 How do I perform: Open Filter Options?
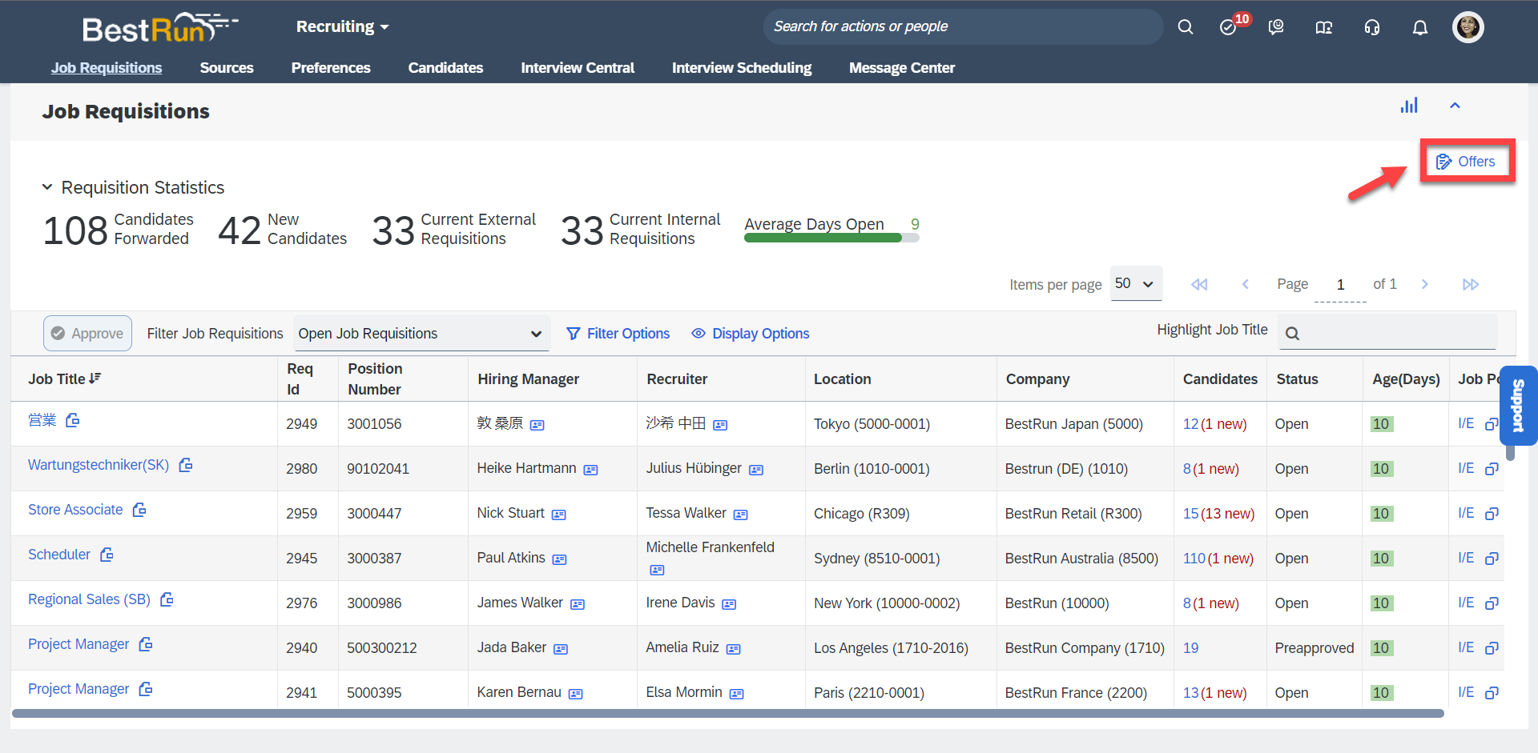point(618,334)
